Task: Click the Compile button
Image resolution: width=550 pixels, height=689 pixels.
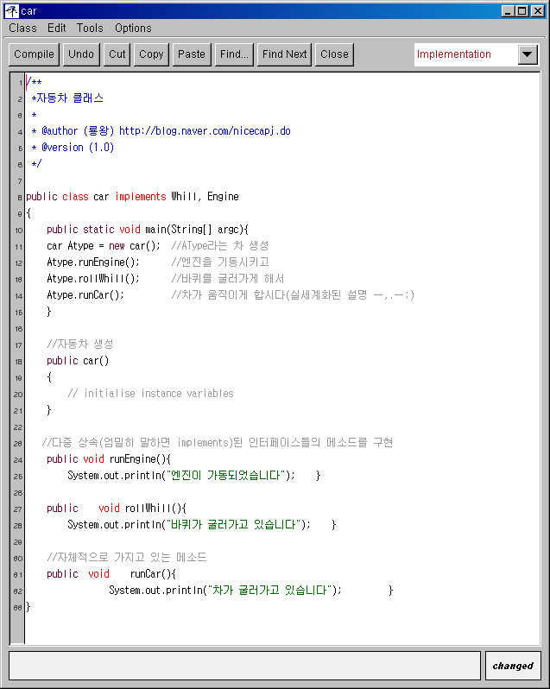Action: 34,54
